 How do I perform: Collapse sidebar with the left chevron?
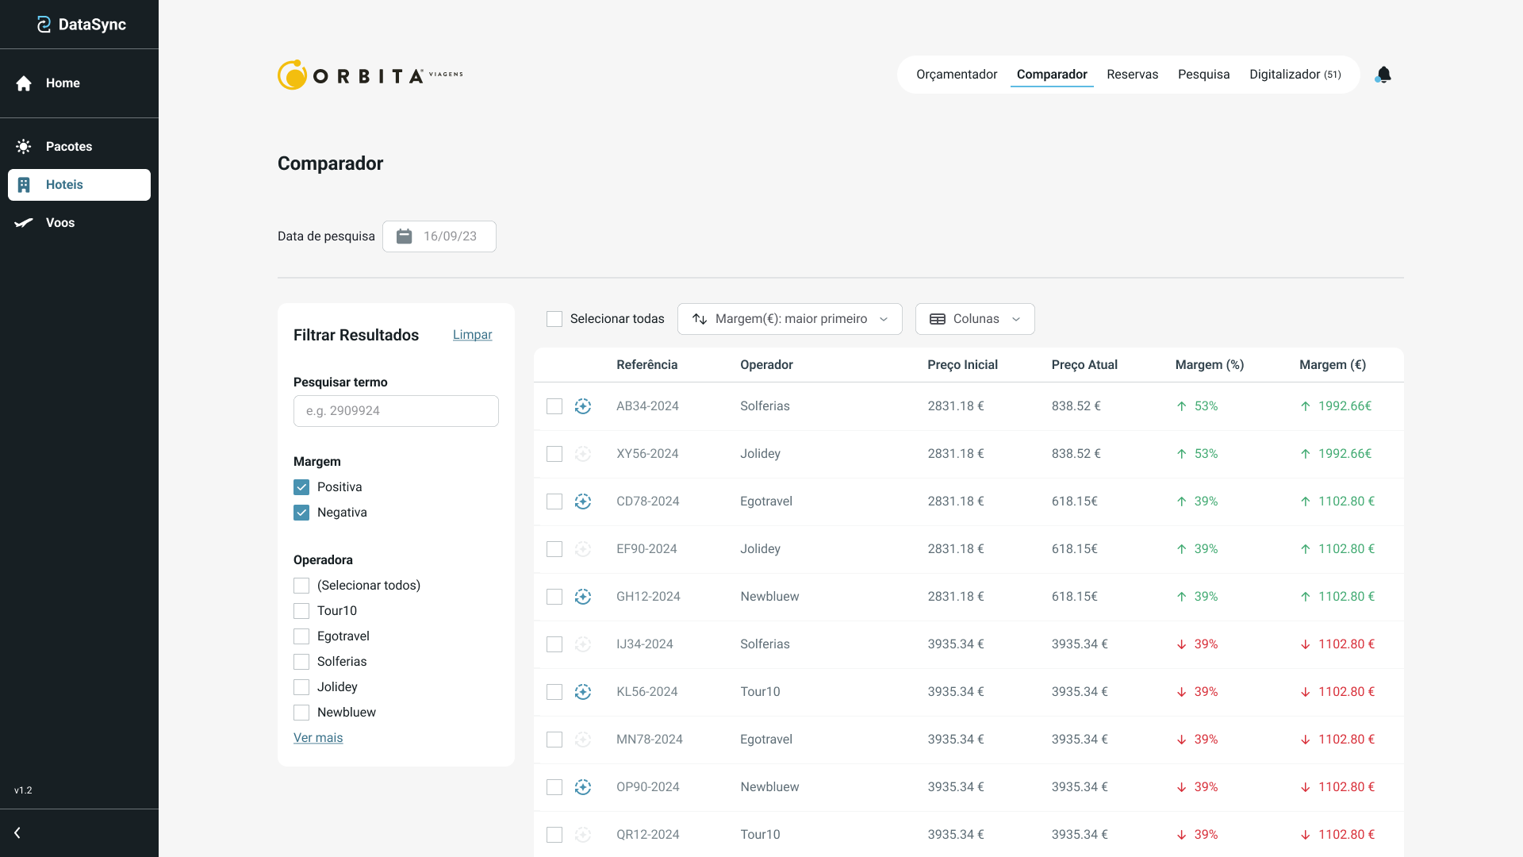tap(17, 832)
